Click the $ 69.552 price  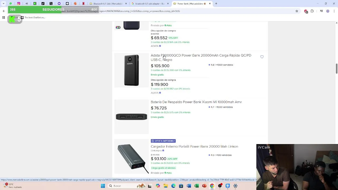click(159, 38)
